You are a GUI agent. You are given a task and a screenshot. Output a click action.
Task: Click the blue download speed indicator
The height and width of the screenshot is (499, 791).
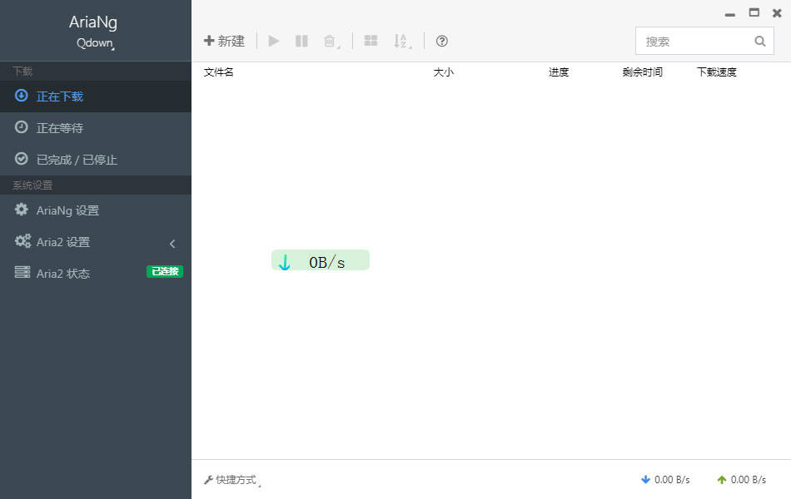click(665, 480)
